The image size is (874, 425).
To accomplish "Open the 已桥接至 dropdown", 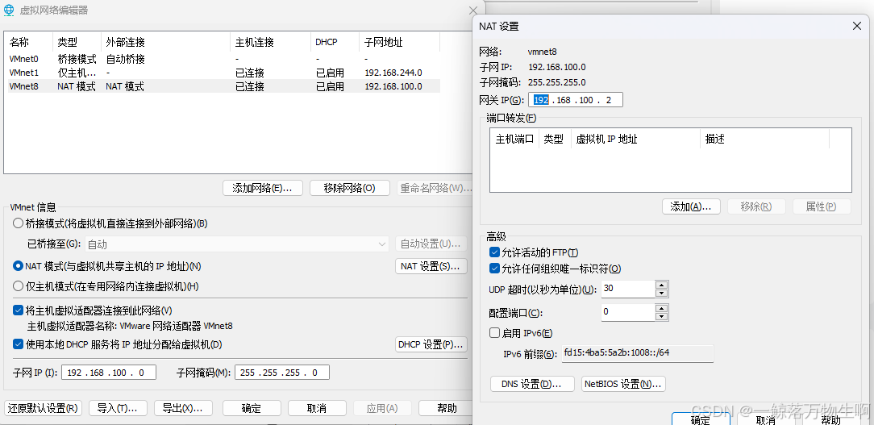I will pos(236,244).
